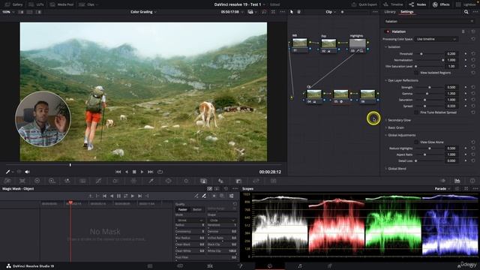The image size is (480, 270).
Task: Show the Timeline panel from top bar
Action: pyautogui.click(x=393, y=4)
